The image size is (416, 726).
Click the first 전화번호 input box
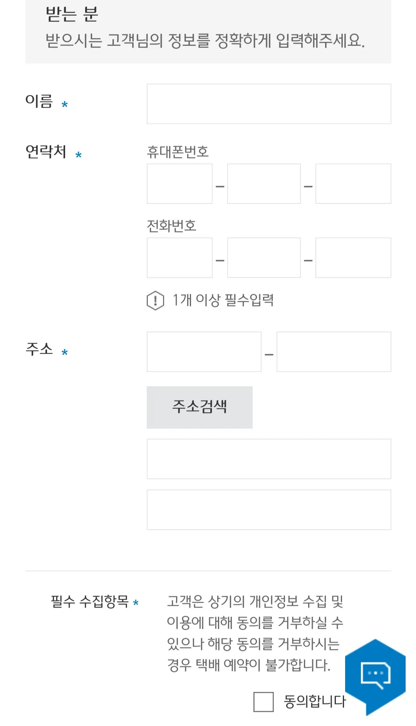pyautogui.click(x=179, y=258)
